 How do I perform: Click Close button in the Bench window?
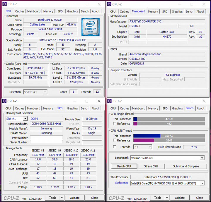[200, 198]
